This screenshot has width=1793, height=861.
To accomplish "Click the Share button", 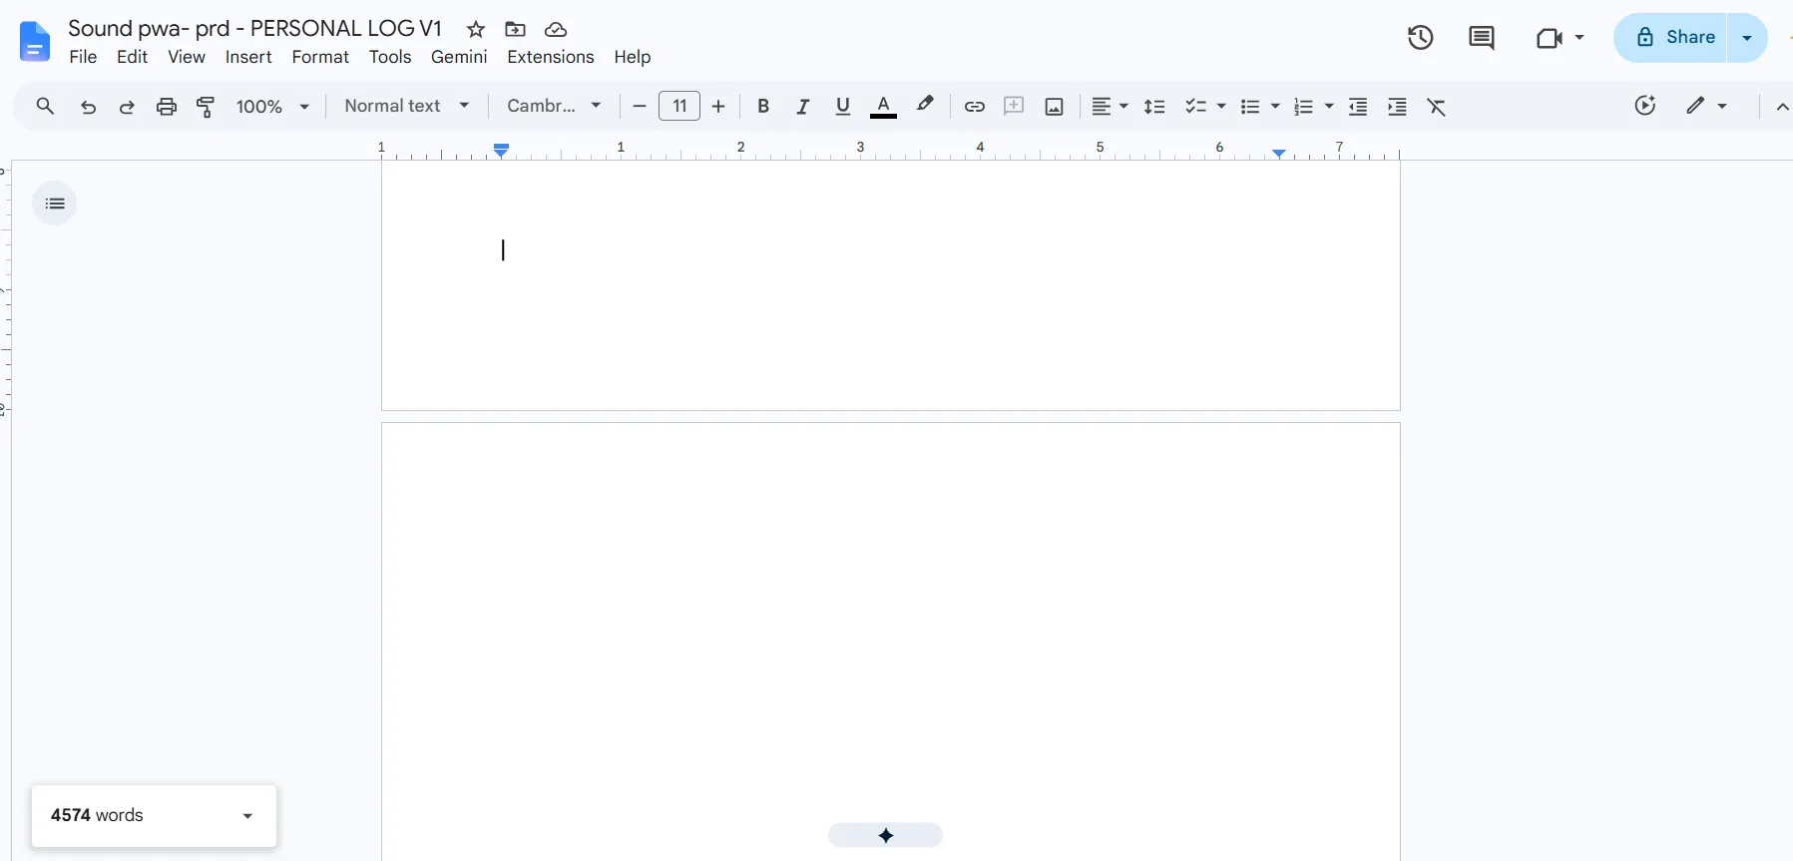I will pyautogui.click(x=1671, y=38).
